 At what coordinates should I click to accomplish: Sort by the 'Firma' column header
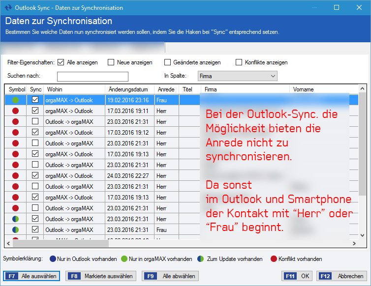point(245,89)
